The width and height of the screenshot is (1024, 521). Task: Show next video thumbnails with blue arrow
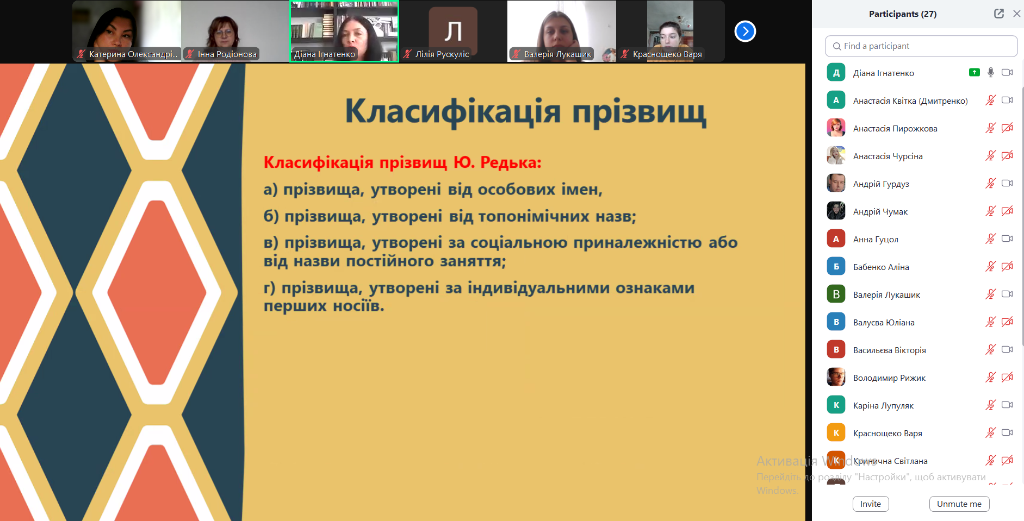[x=745, y=32]
